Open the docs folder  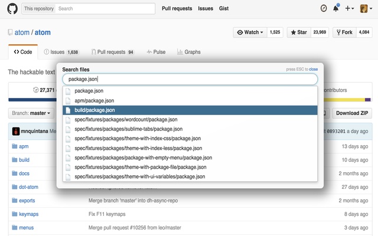(24, 173)
